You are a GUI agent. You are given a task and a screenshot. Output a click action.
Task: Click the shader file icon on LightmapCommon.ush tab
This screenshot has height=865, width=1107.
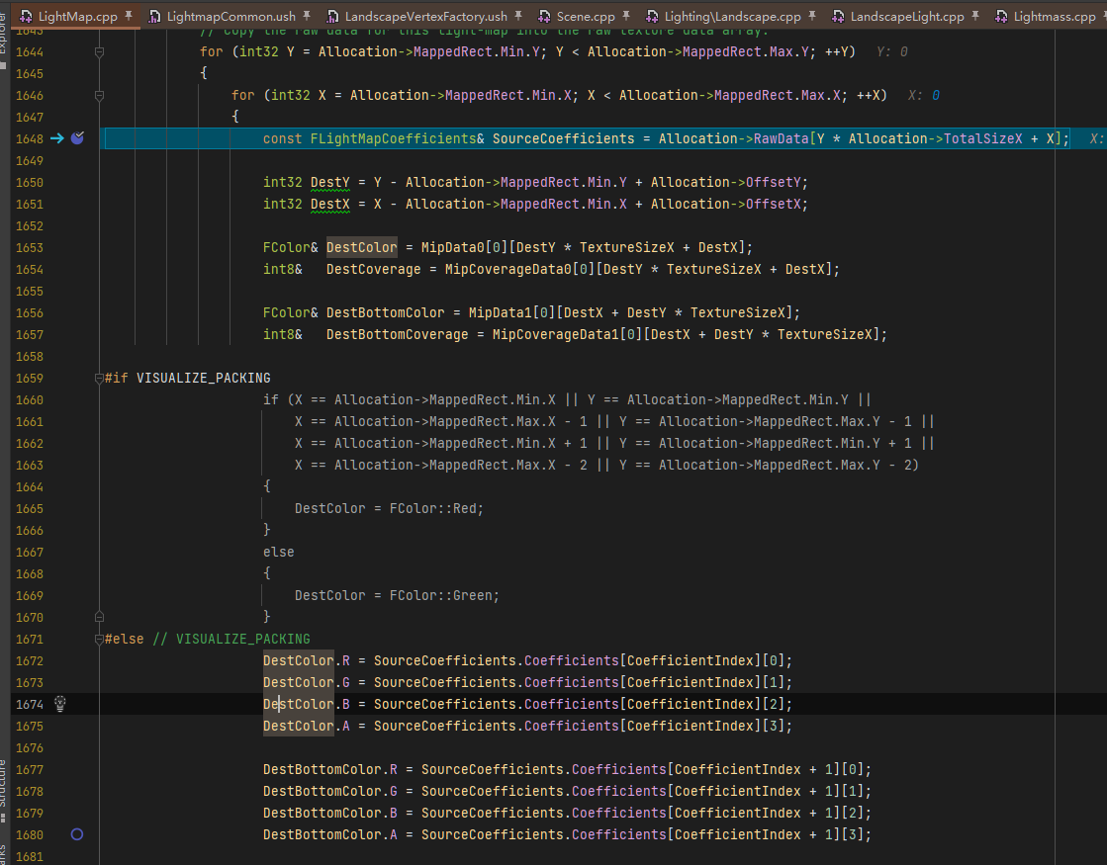[154, 16]
